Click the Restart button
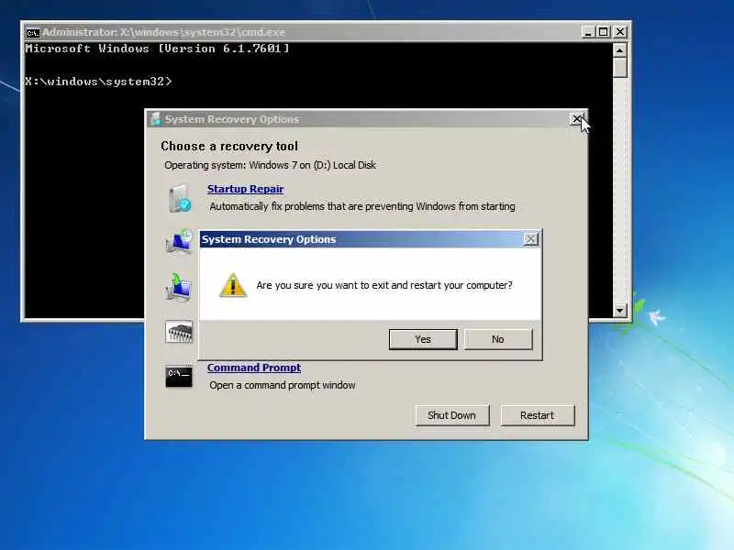This screenshot has height=550, width=734. point(537,415)
